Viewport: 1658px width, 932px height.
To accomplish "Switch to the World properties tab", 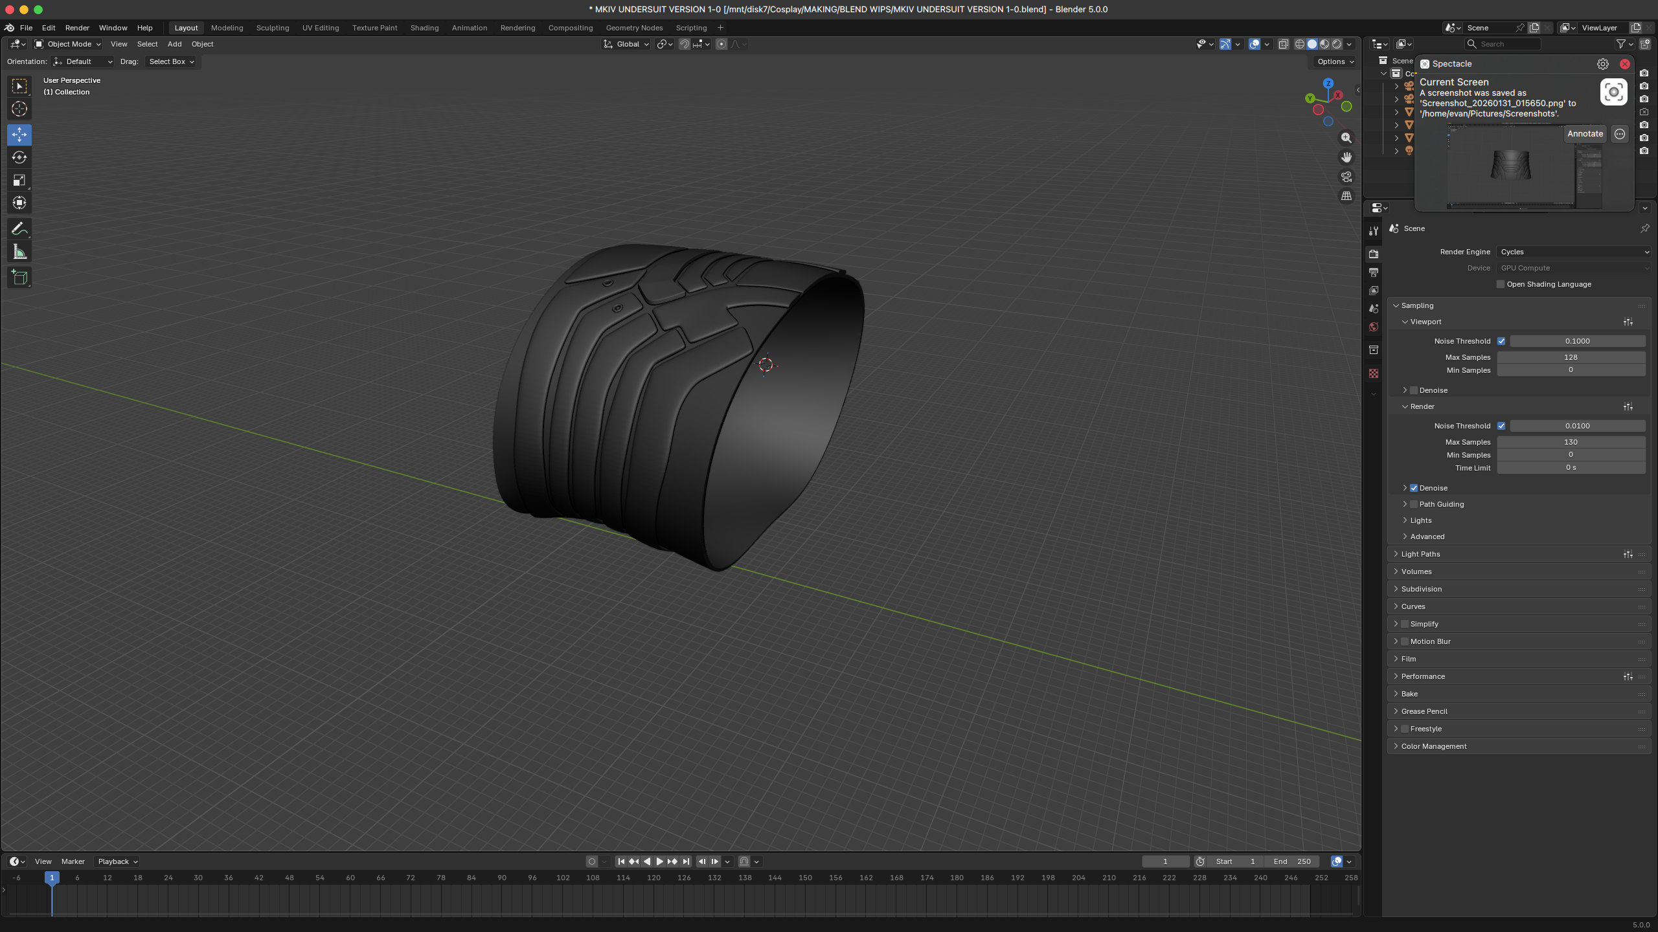I will click(1373, 327).
